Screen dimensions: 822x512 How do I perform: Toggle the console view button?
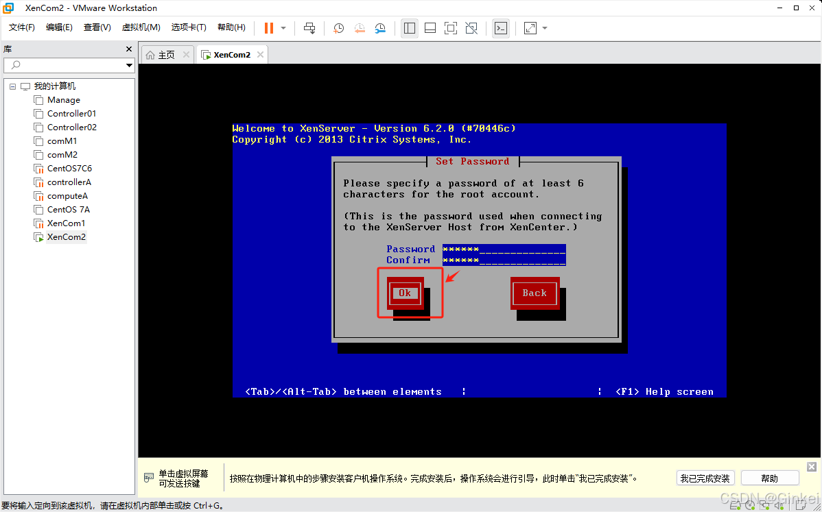501,27
